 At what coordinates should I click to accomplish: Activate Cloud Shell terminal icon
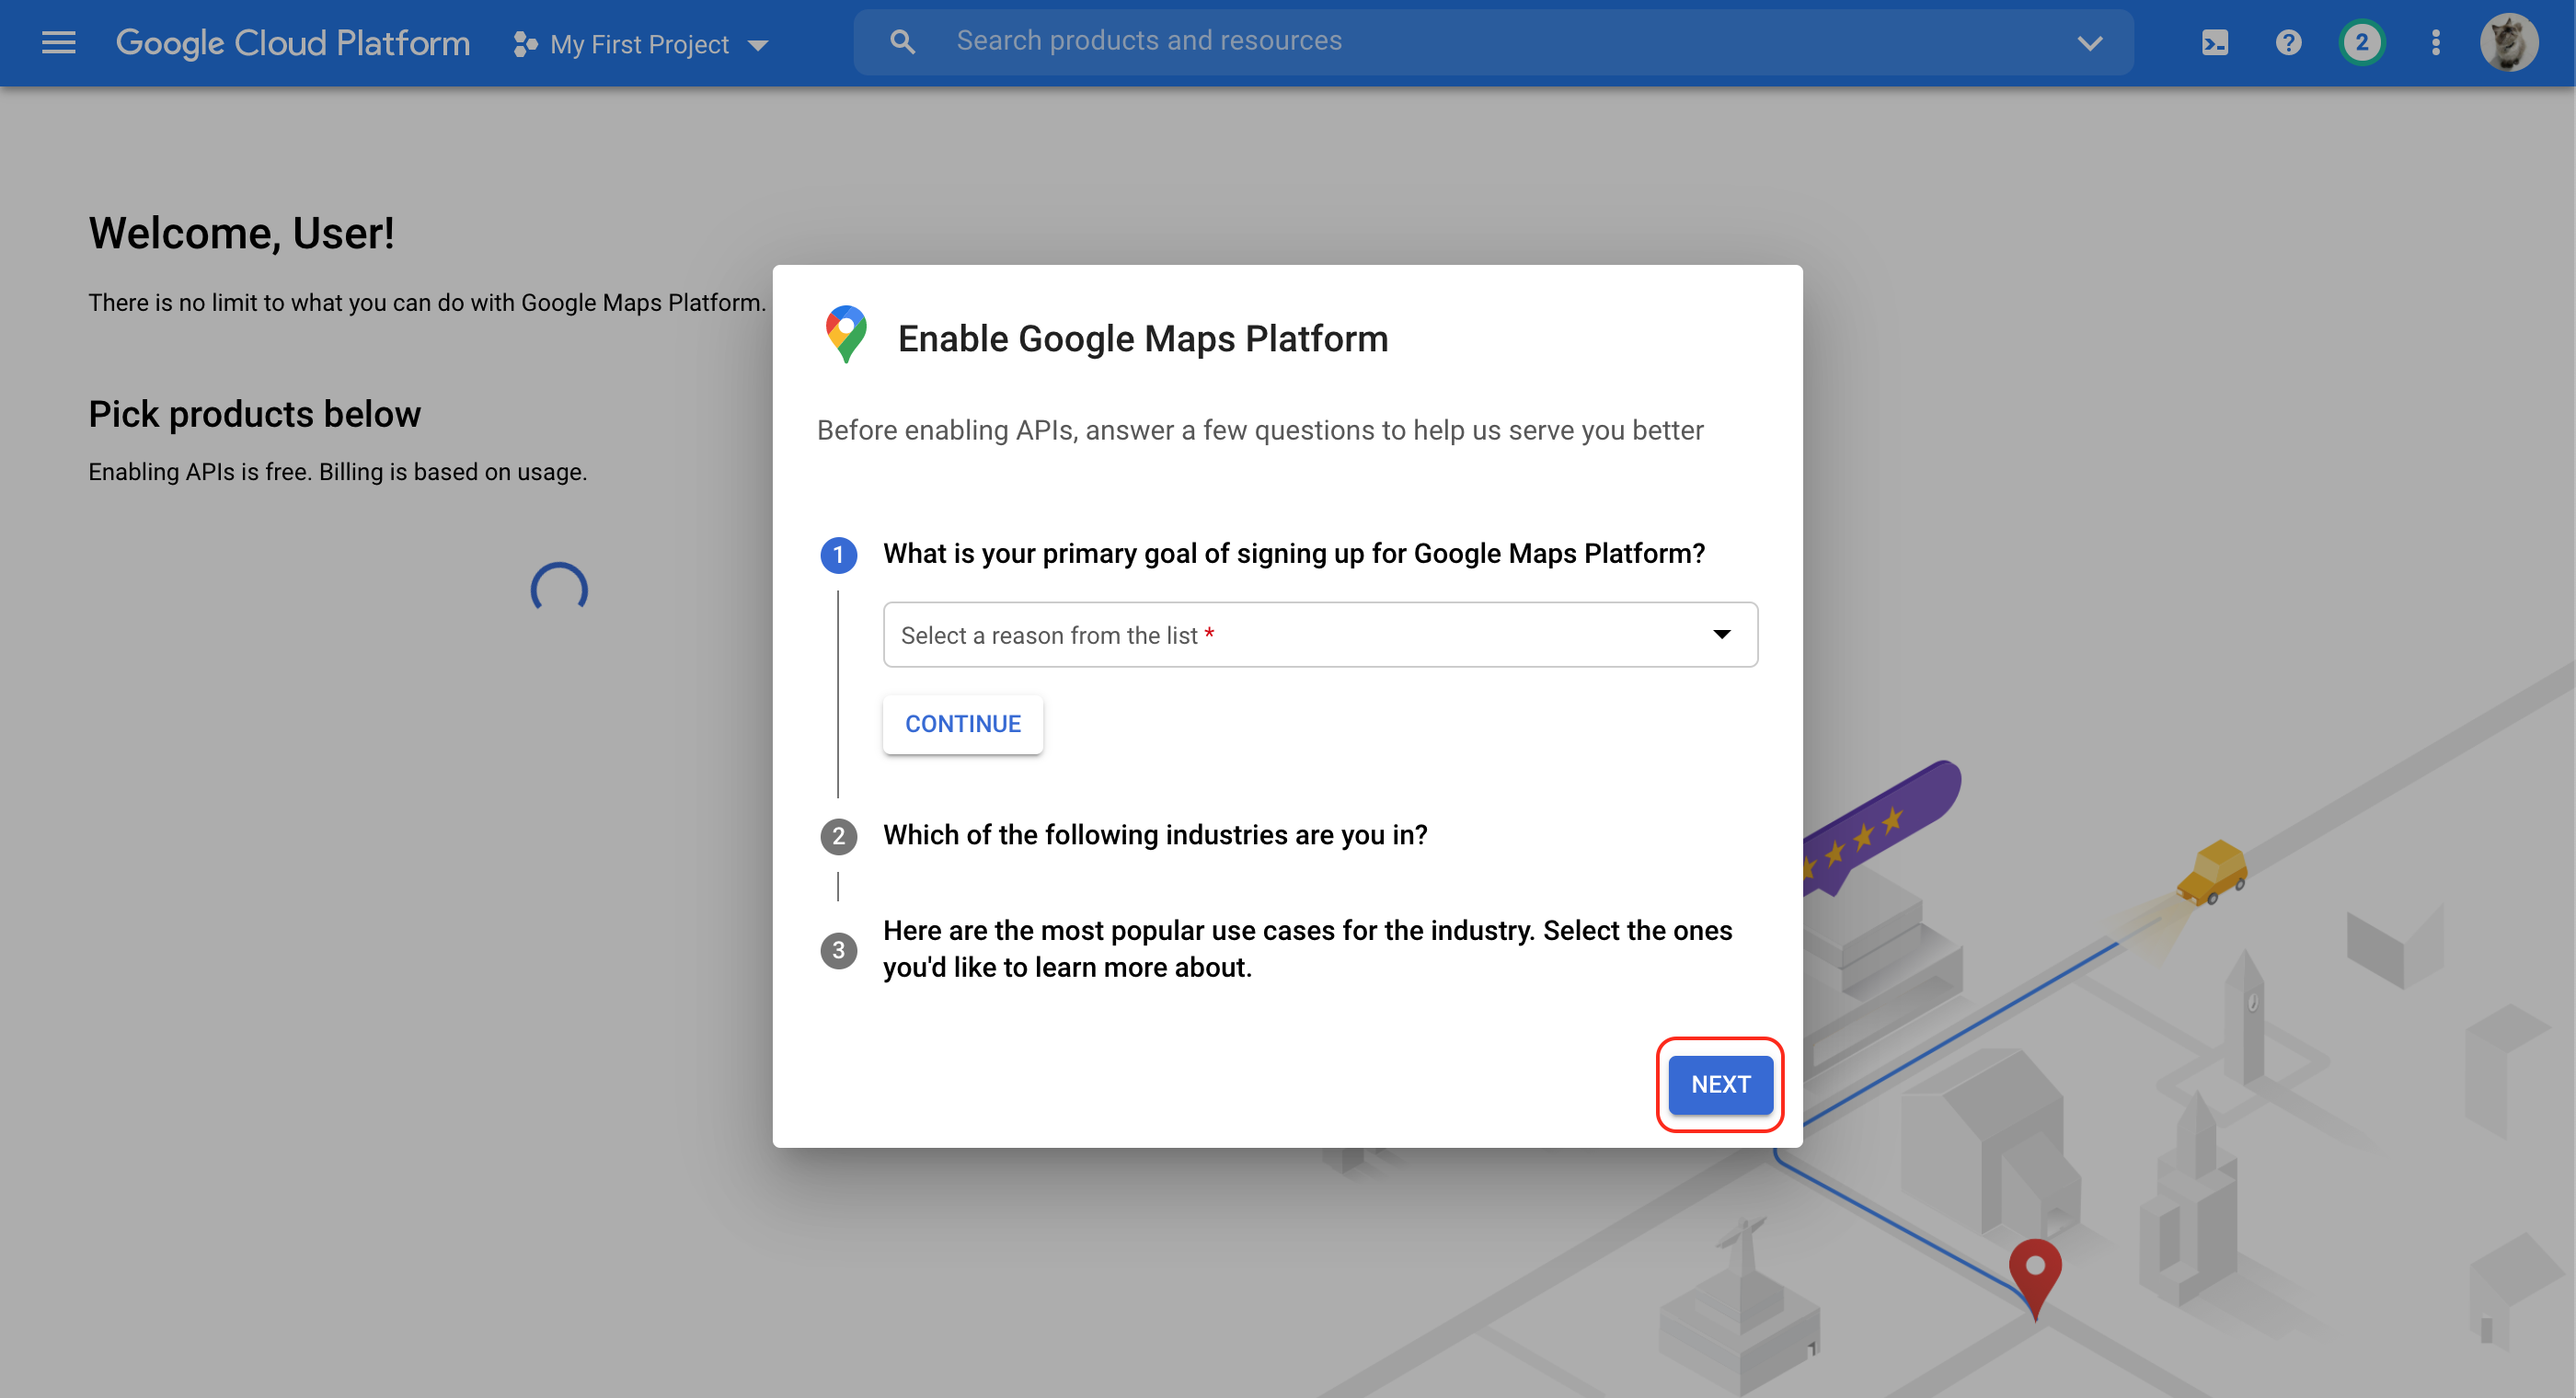2215,43
